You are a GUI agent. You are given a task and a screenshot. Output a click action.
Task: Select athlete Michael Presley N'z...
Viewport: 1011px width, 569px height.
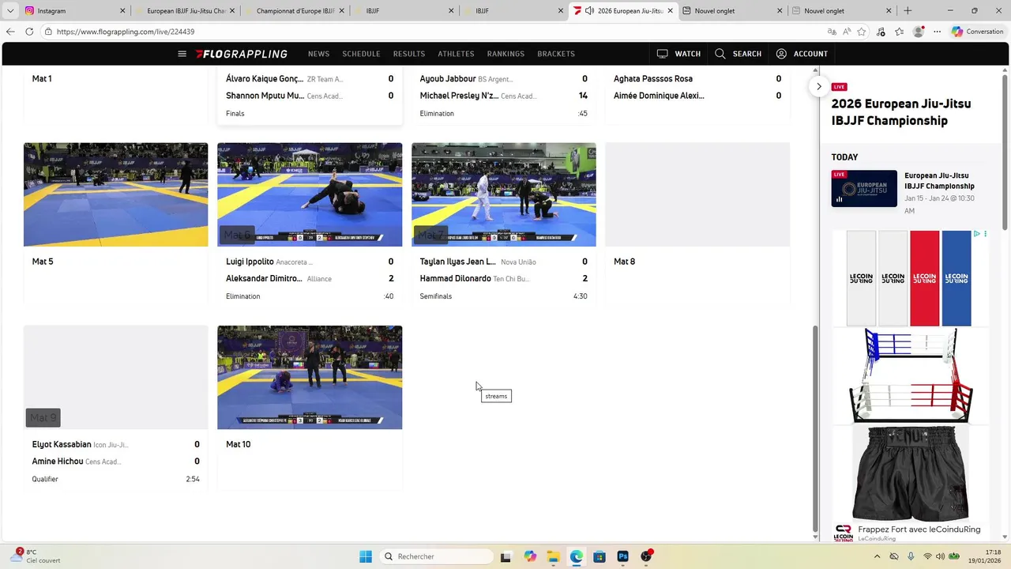click(459, 96)
